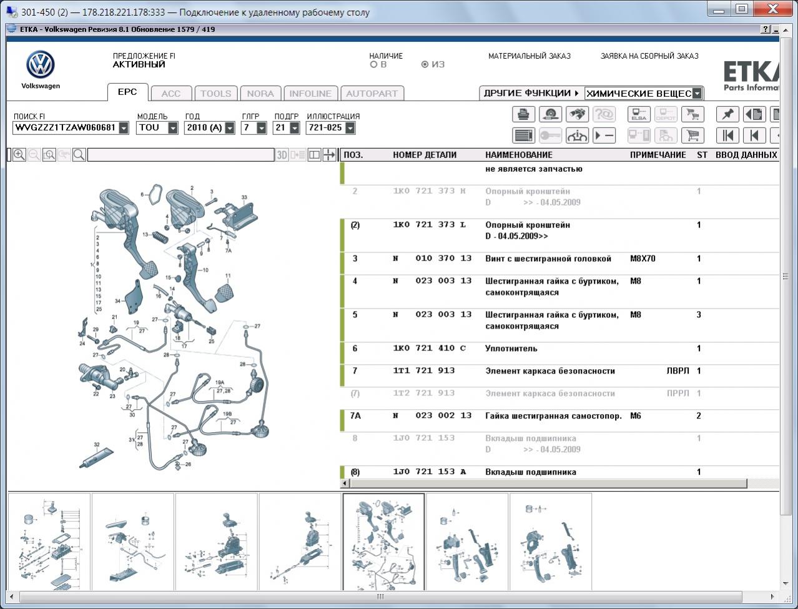The height and width of the screenshot is (609, 798).
Task: Select the first gearshift illustration thumbnail
Action: pyautogui.click(x=49, y=542)
